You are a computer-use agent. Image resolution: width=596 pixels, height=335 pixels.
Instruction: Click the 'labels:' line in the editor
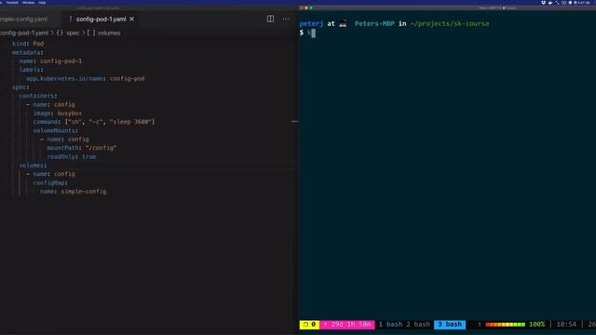coord(31,70)
